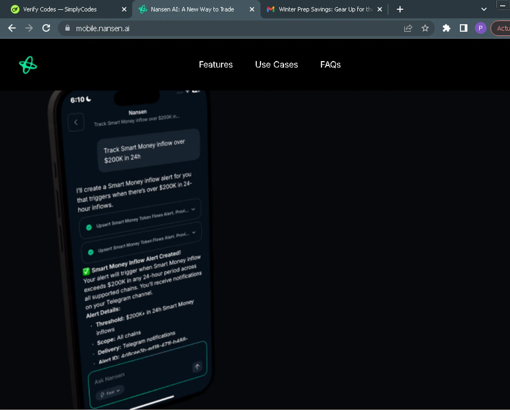The image size is (510, 410).
Task: Open the FAQs menu item
Action: (330, 65)
